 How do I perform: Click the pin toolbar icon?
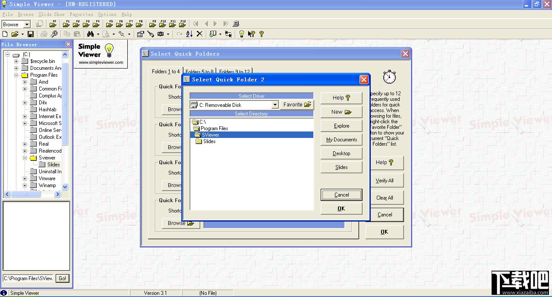122,34
